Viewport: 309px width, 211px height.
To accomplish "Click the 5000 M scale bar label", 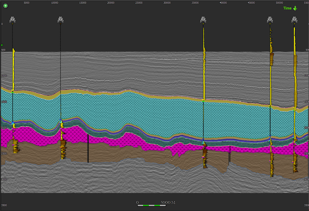I will 168,202.
